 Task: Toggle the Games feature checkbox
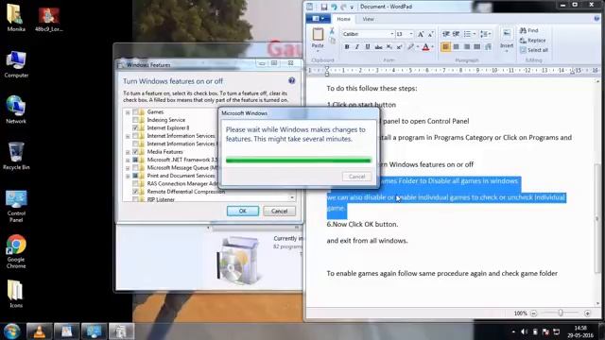[135, 111]
